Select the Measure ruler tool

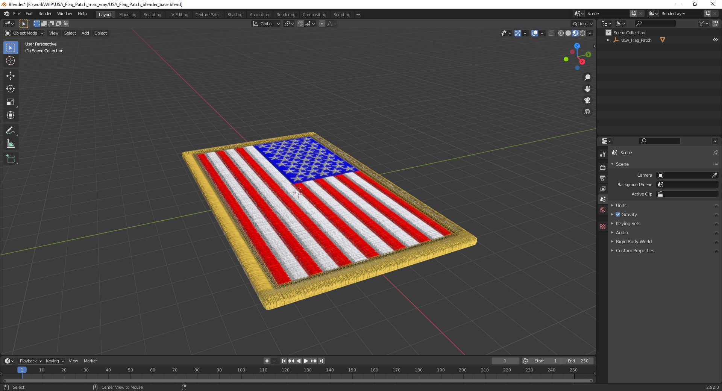coord(11,144)
